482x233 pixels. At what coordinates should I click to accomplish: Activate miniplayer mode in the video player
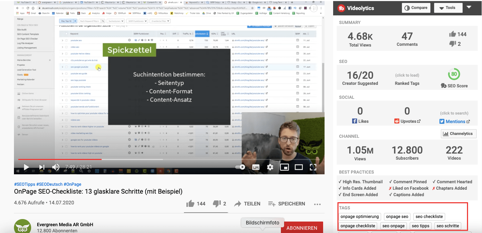(x=284, y=167)
